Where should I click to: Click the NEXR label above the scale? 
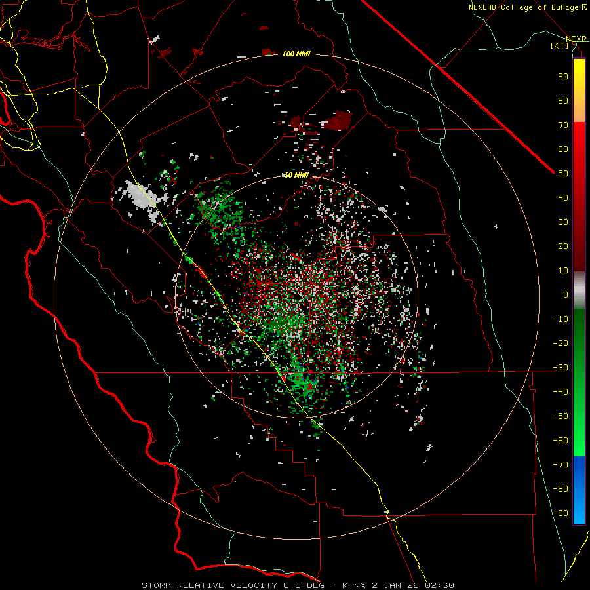point(576,39)
